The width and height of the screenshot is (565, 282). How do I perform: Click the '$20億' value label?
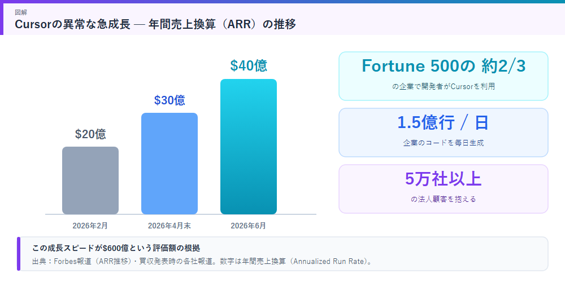(90, 134)
